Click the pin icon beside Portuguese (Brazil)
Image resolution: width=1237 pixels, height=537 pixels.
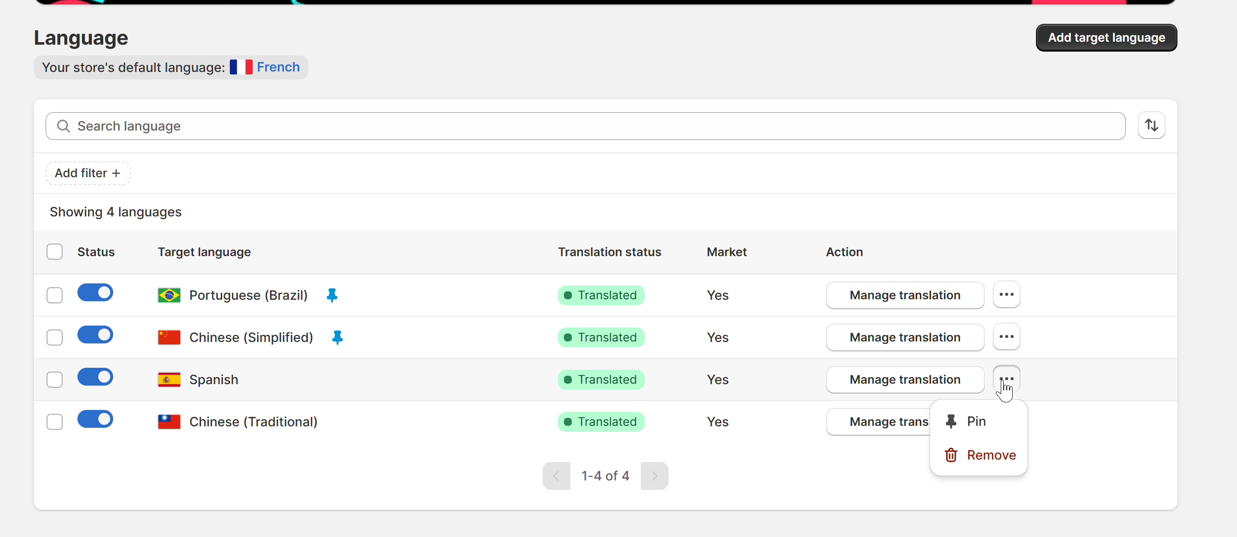[x=332, y=295]
